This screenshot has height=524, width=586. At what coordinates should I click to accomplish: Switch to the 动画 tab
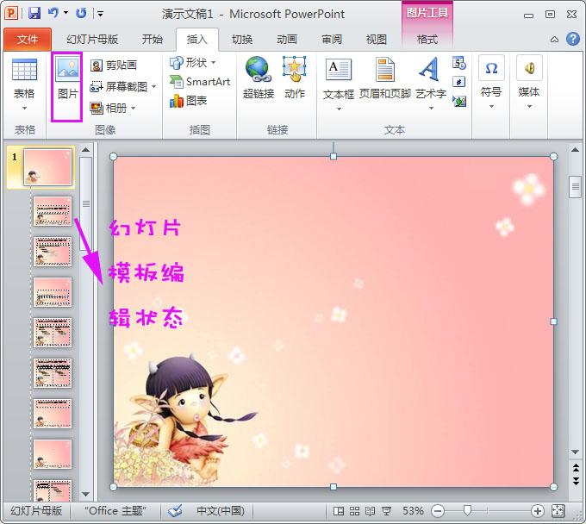click(287, 40)
